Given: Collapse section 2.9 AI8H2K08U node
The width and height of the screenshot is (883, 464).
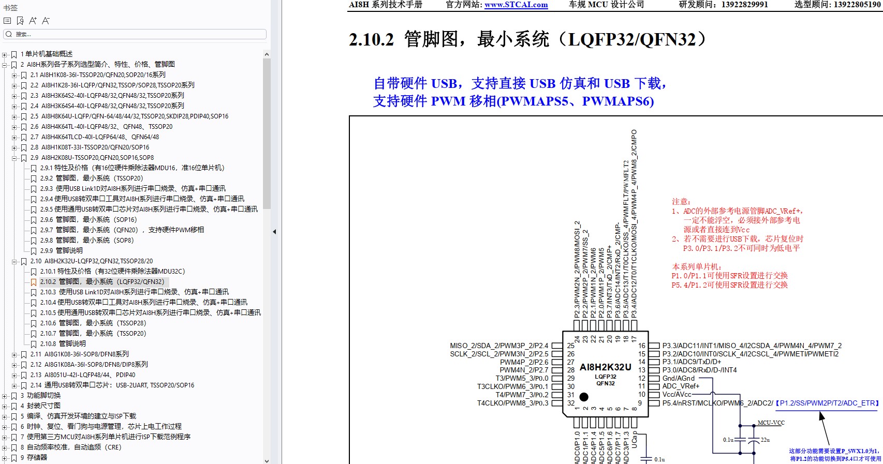Looking at the screenshot, I should pos(14,158).
